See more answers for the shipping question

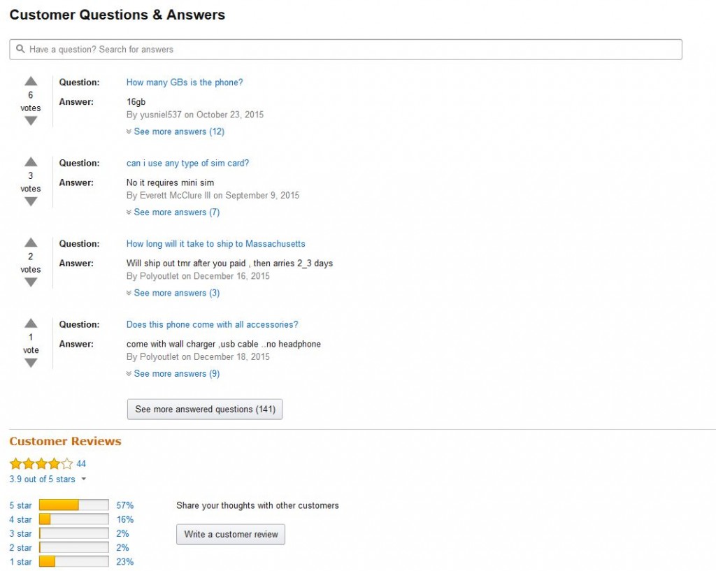pos(175,293)
